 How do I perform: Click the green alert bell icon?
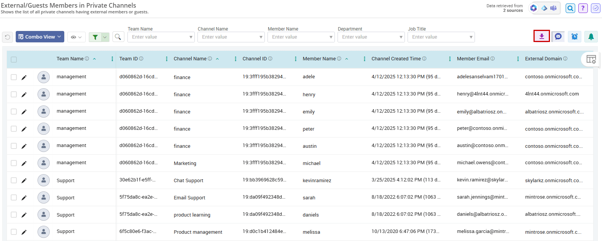pos(591,36)
